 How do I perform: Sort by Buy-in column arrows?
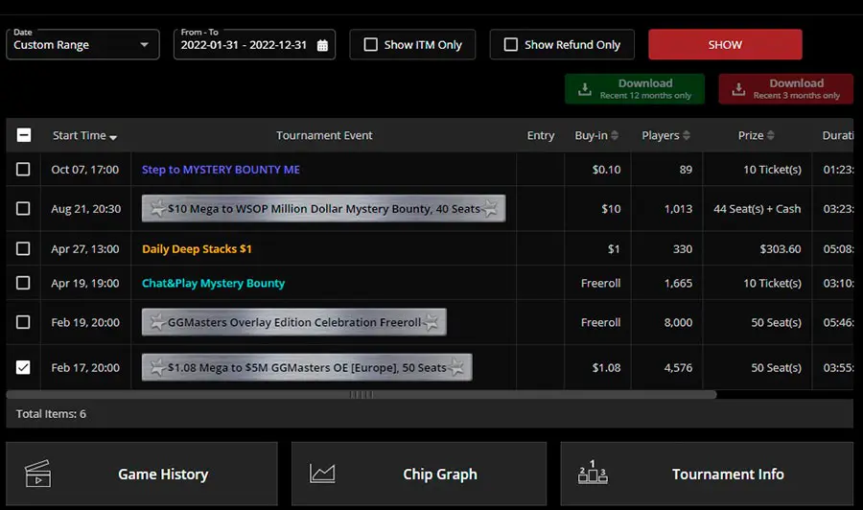point(615,135)
